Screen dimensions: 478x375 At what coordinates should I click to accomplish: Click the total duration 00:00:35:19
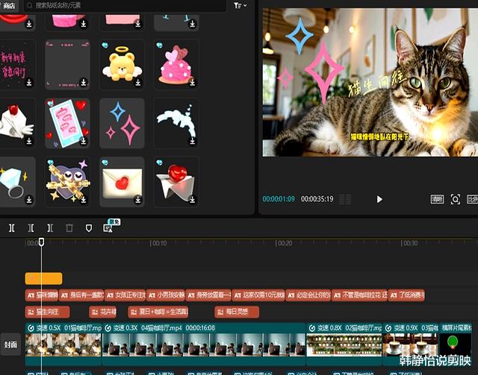(317, 199)
